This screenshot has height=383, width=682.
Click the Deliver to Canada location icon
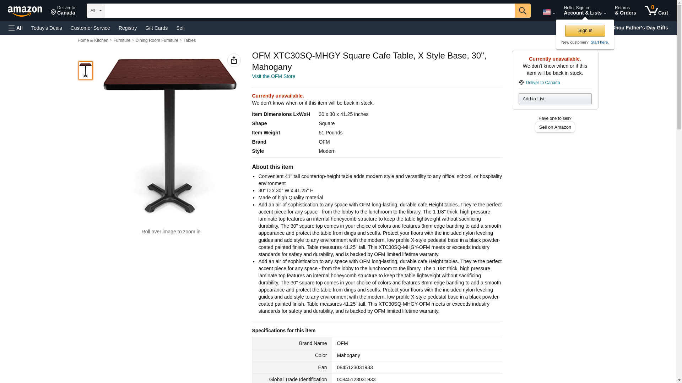pos(521,83)
